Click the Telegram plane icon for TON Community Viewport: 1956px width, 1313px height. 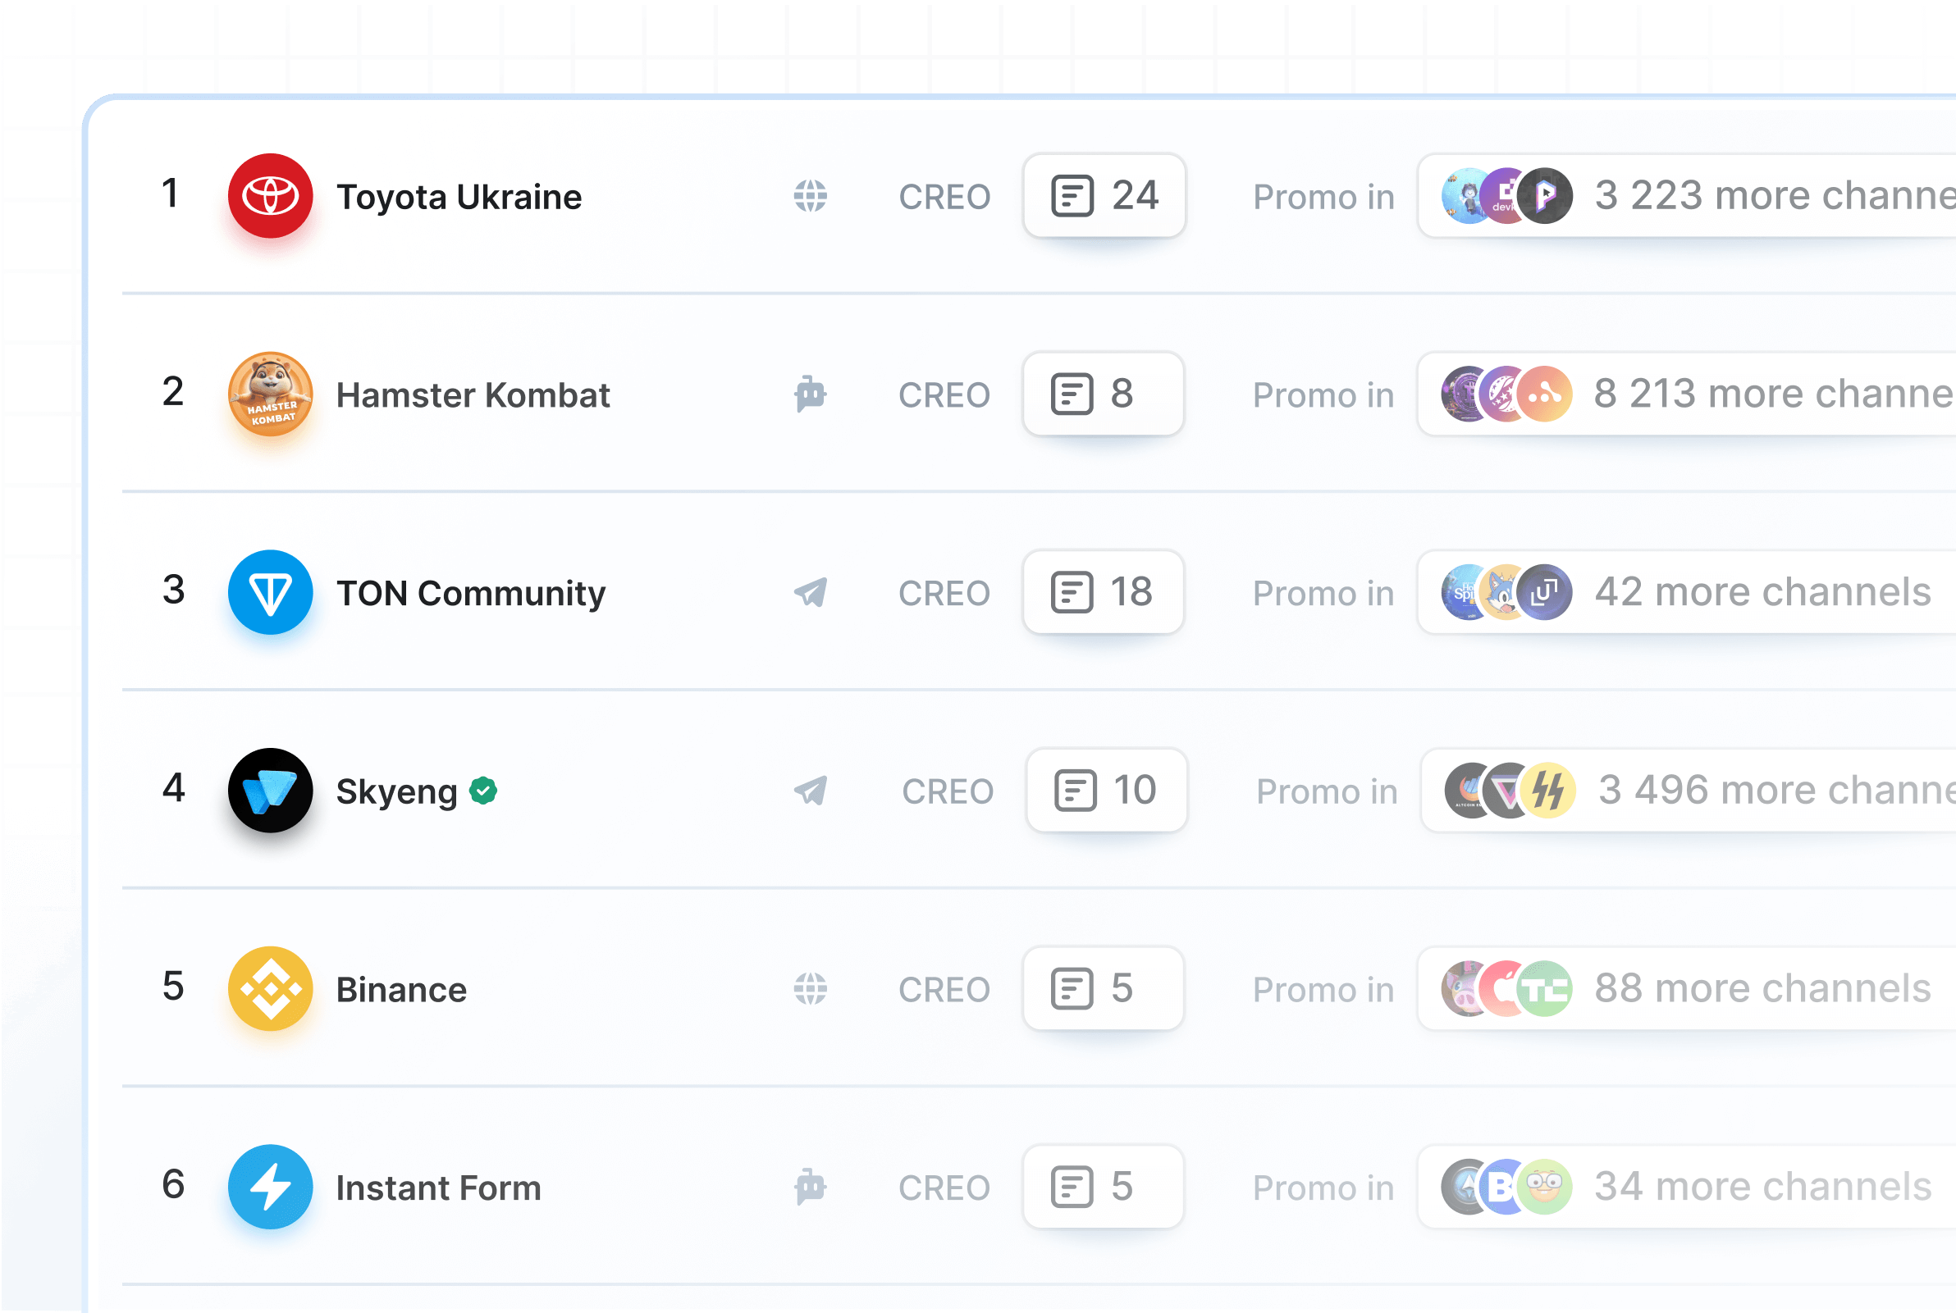tap(810, 592)
